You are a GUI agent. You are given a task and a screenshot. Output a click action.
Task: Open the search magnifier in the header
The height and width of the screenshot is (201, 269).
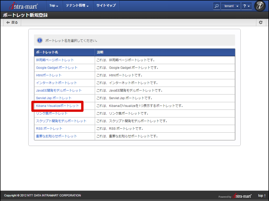[217, 6]
